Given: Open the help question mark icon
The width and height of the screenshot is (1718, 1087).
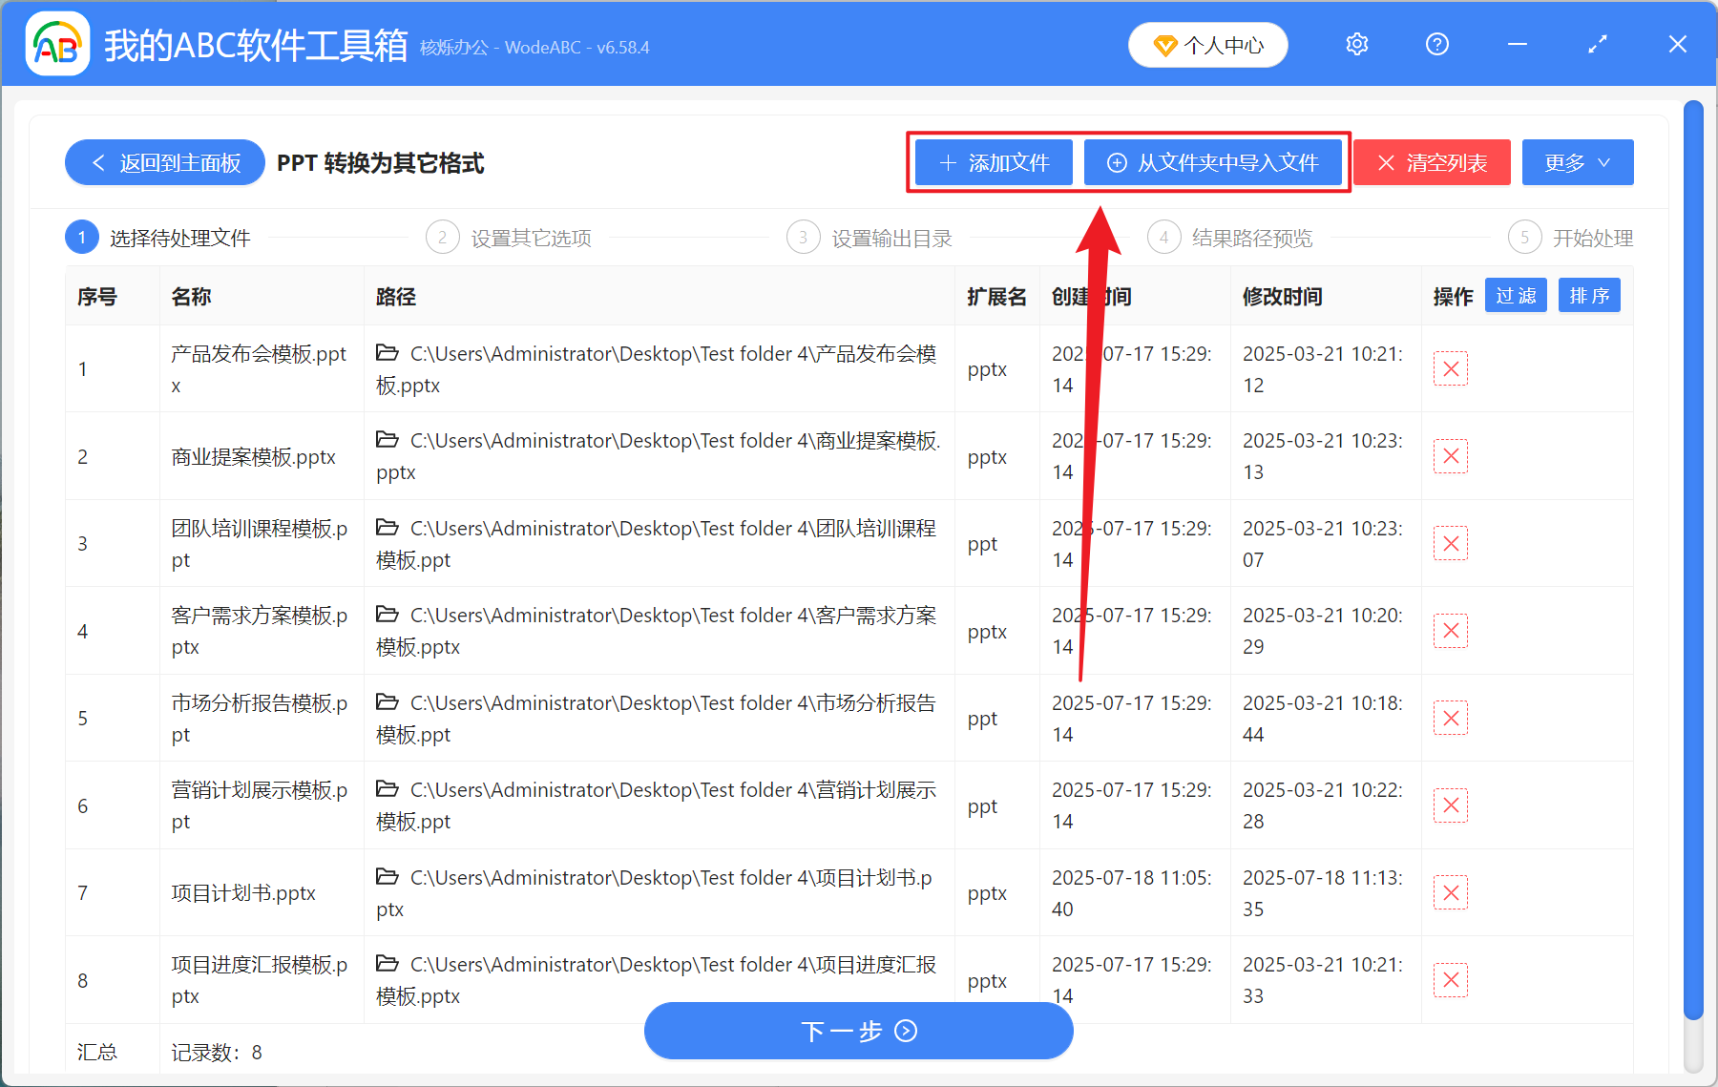Looking at the screenshot, I should 1436,44.
